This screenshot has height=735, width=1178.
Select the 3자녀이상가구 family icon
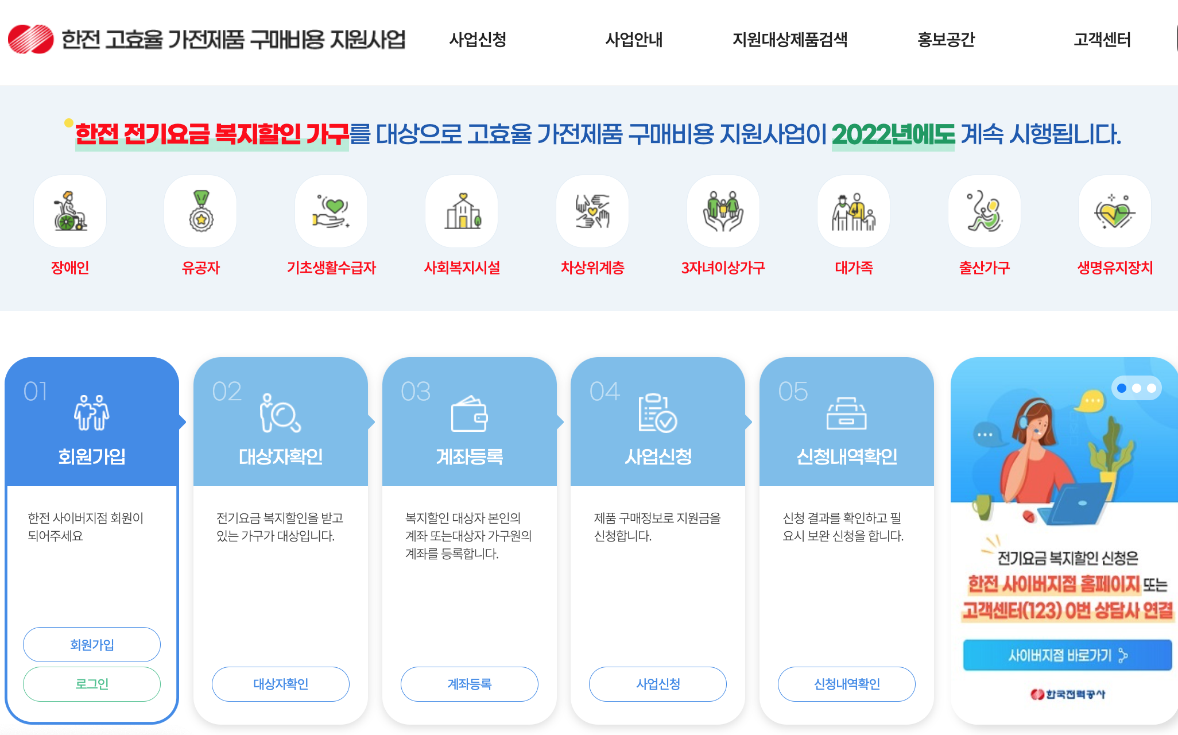[723, 211]
